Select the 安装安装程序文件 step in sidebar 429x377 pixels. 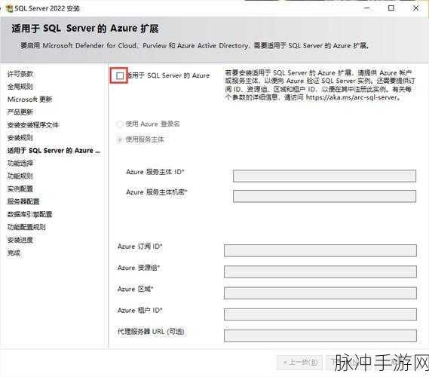(x=33, y=125)
